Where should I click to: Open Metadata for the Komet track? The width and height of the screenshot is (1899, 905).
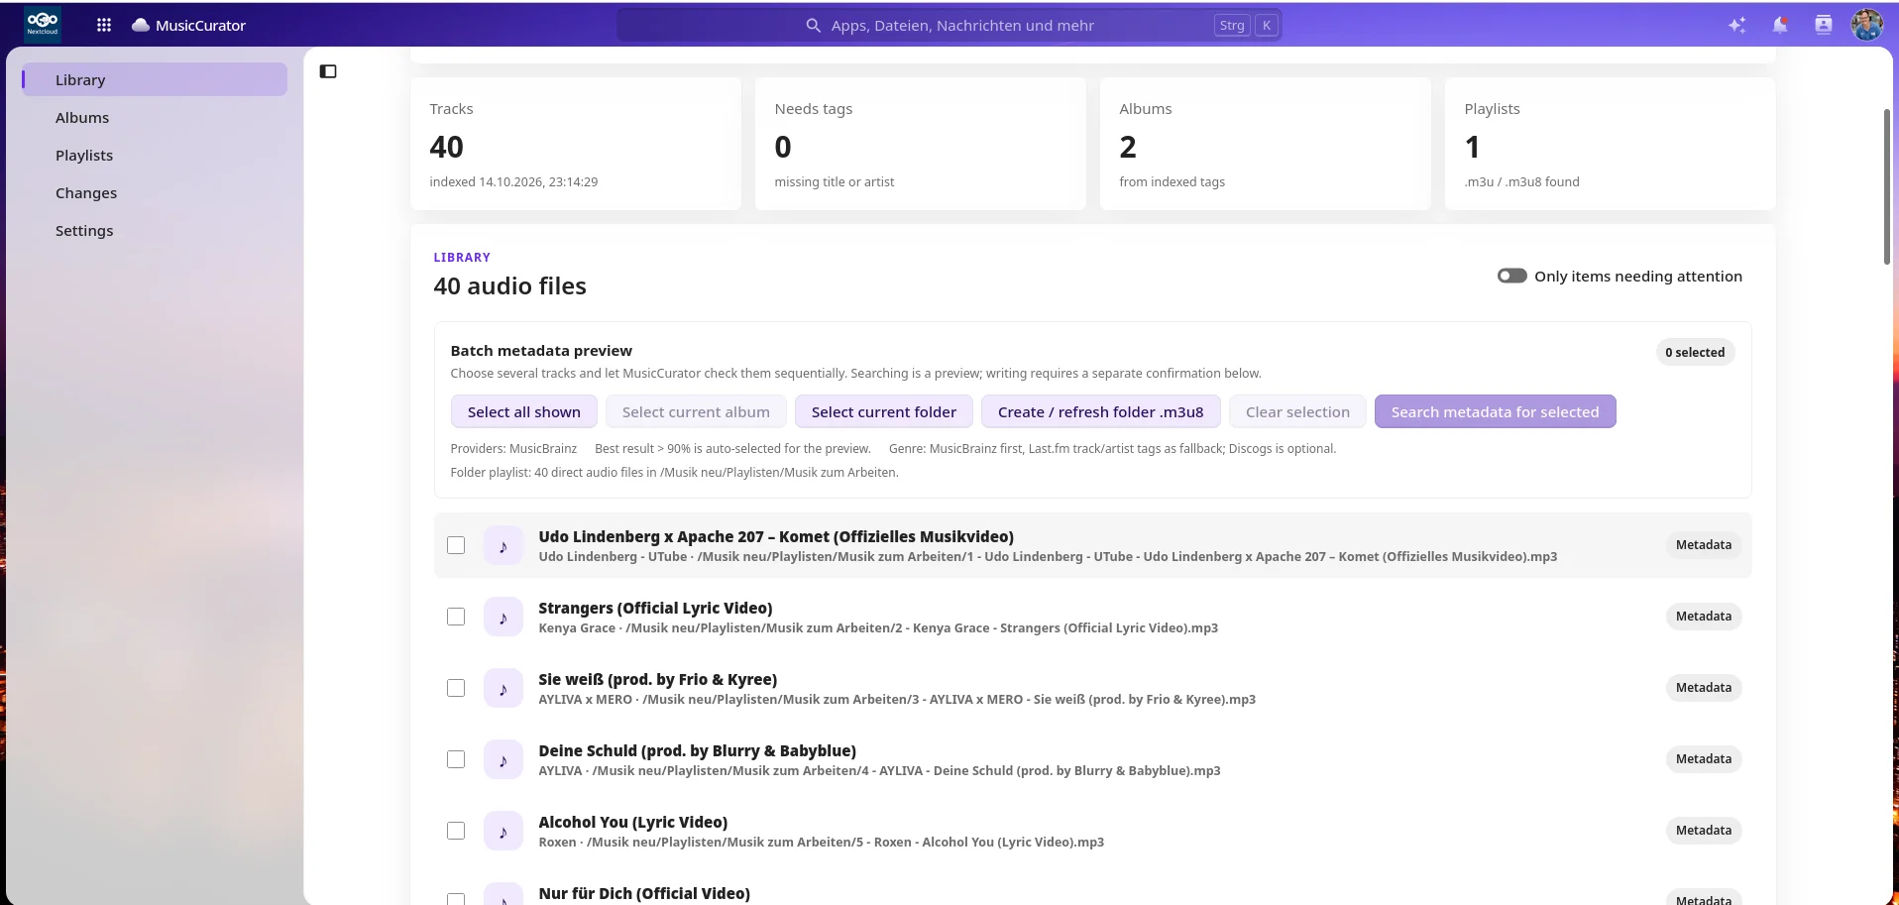coord(1704,545)
